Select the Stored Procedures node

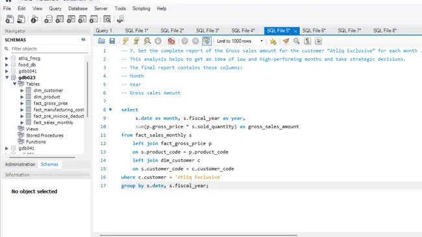point(45,135)
